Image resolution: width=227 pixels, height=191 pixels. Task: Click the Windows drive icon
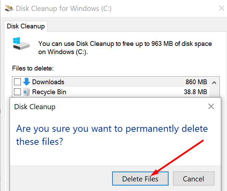click(21, 43)
